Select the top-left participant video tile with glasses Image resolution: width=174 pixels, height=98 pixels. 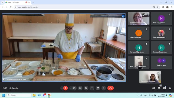[x=139, y=18]
